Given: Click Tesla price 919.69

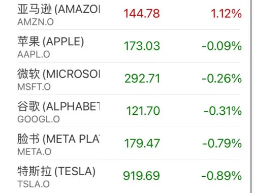Looking at the screenshot, I should (141, 176).
